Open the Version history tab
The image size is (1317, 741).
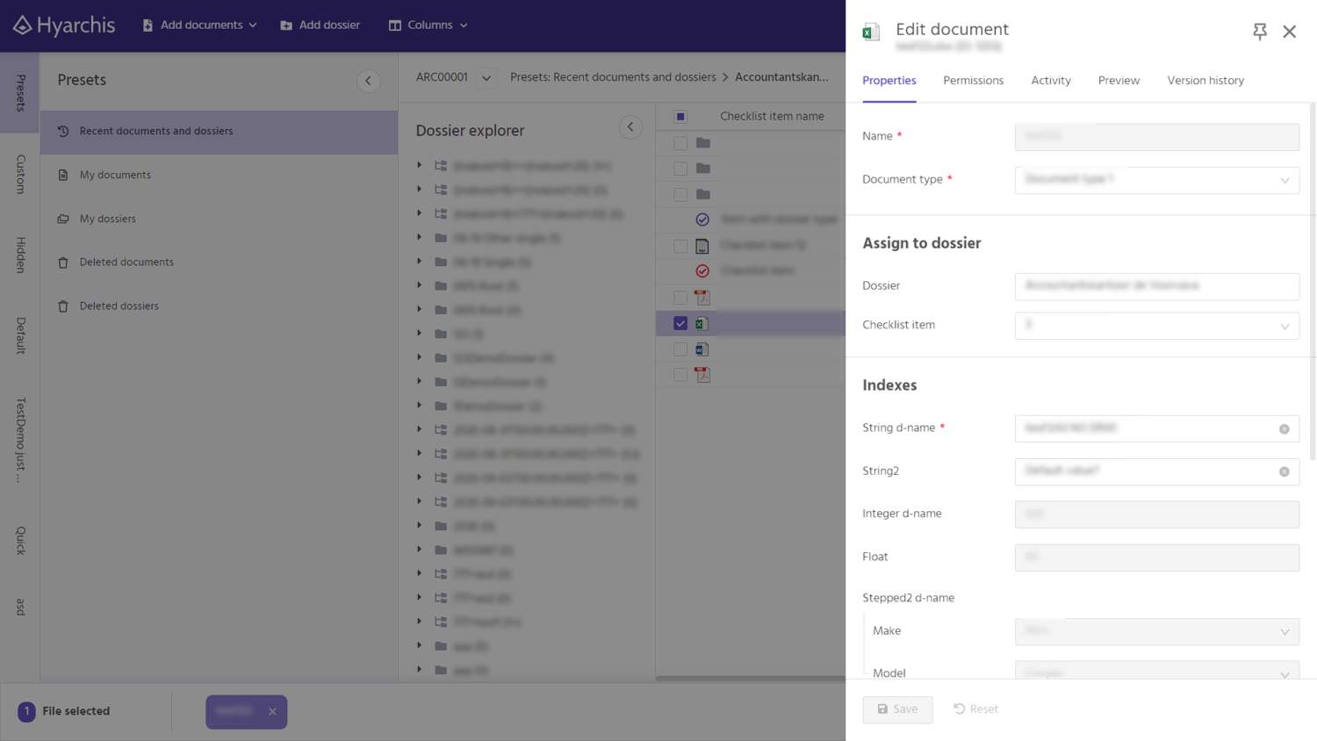[1205, 80]
